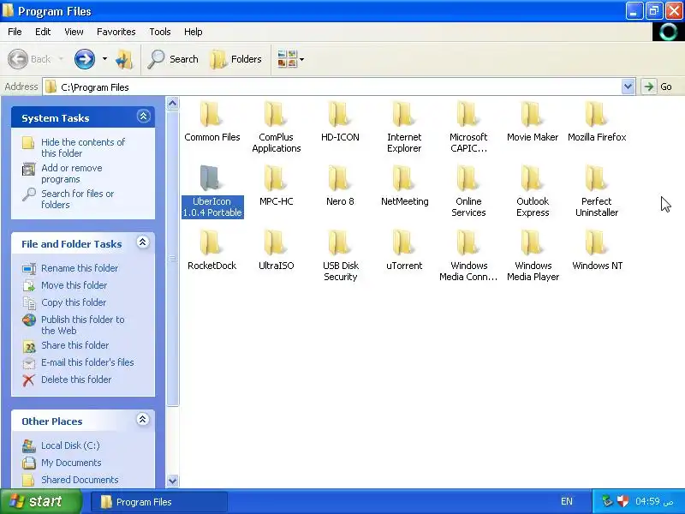Image resolution: width=685 pixels, height=514 pixels.
Task: Open the Views dropdown button
Action: [x=290, y=59]
